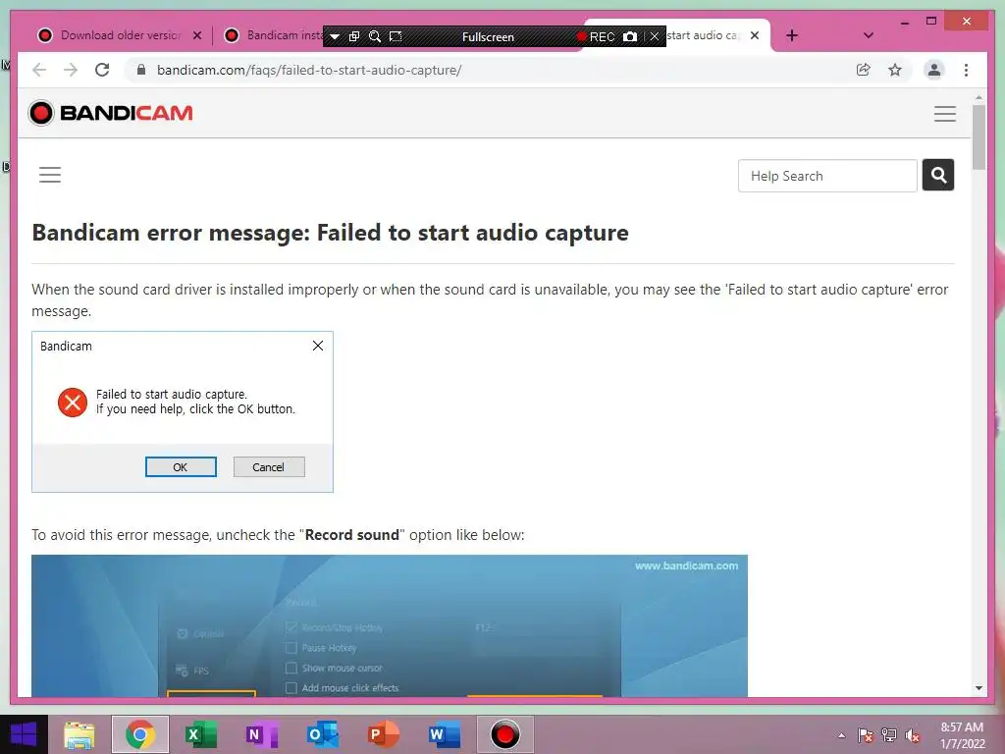The width and height of the screenshot is (1005, 754).
Task: Close the 'start audio capture' tab
Action: [x=755, y=35]
